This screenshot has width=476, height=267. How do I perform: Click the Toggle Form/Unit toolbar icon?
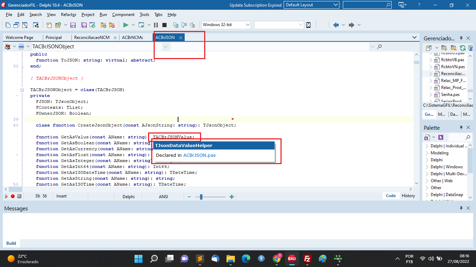[x=25, y=25]
